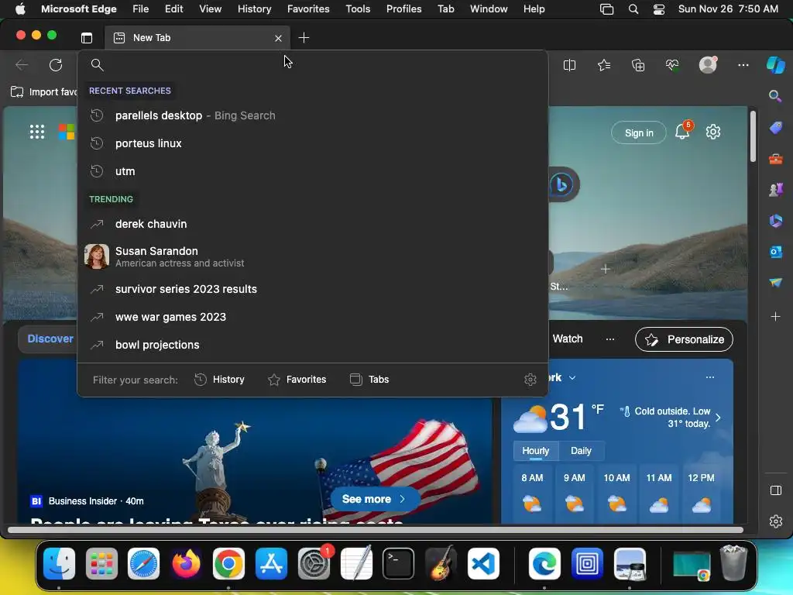Open sidebar Games chess icon
Screen dimensions: 793x595
776,190
